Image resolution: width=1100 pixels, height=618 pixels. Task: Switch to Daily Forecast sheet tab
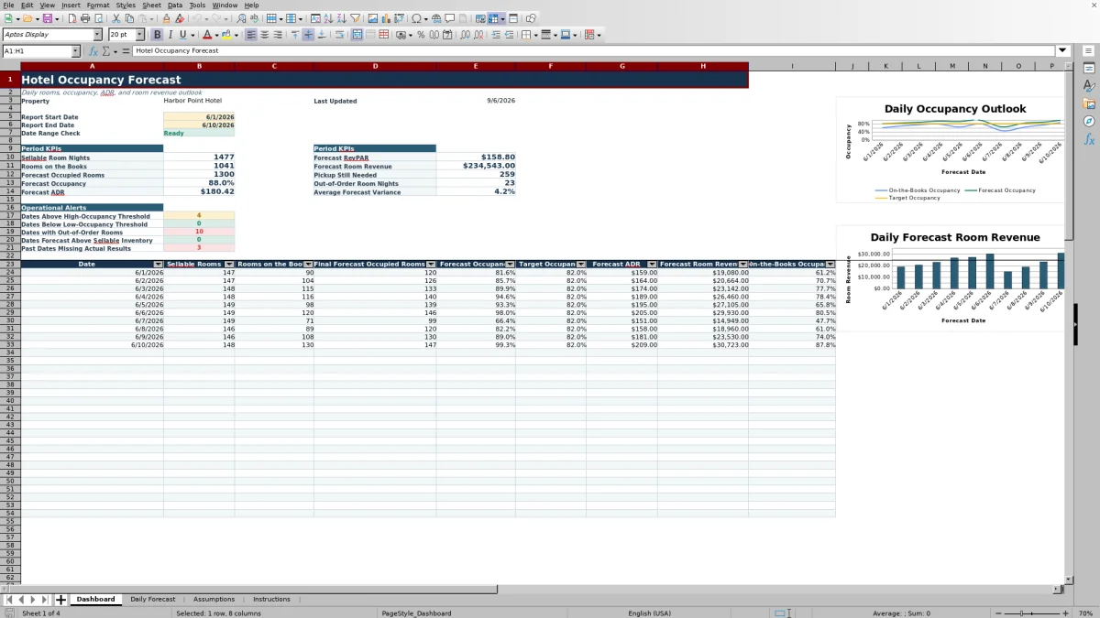pos(152,599)
